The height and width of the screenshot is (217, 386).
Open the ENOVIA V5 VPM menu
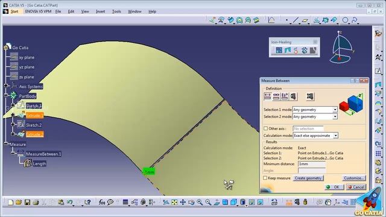38,11
